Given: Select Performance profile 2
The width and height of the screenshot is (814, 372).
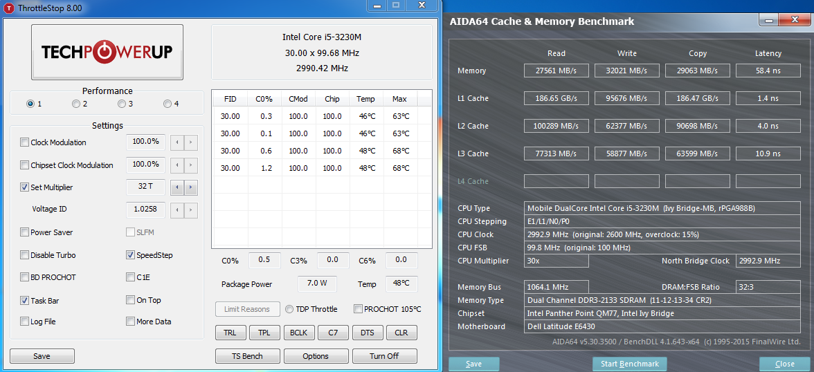Looking at the screenshot, I should coord(76,104).
